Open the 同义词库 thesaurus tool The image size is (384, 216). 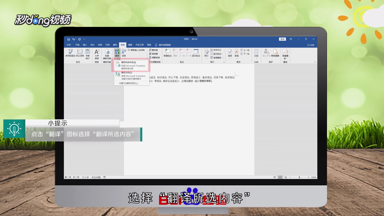tap(80, 52)
